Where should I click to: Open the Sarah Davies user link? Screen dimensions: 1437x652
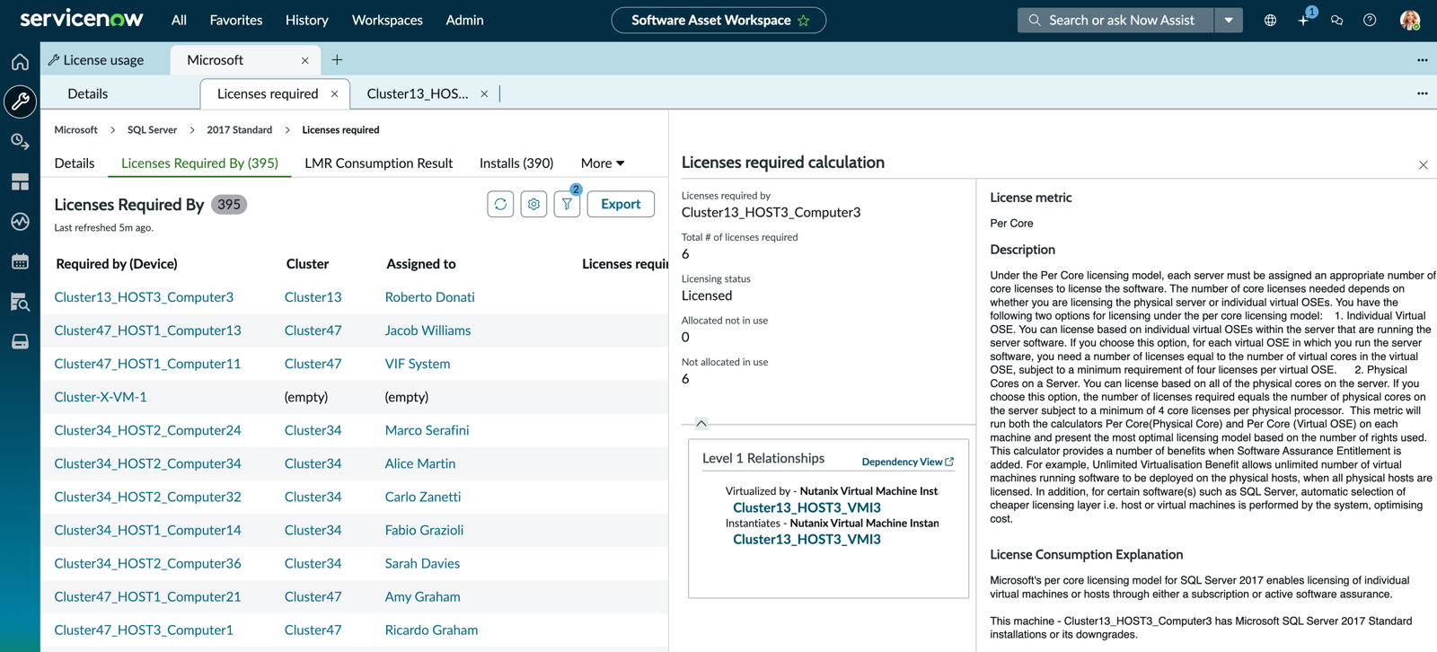[x=422, y=563]
